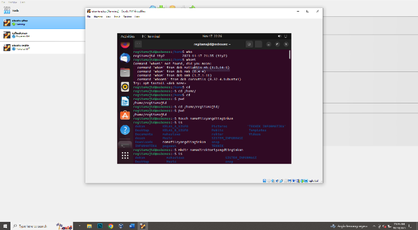Click network adapter icon in VM status bar
The height and width of the screenshot is (230, 418).
[x=277, y=181]
